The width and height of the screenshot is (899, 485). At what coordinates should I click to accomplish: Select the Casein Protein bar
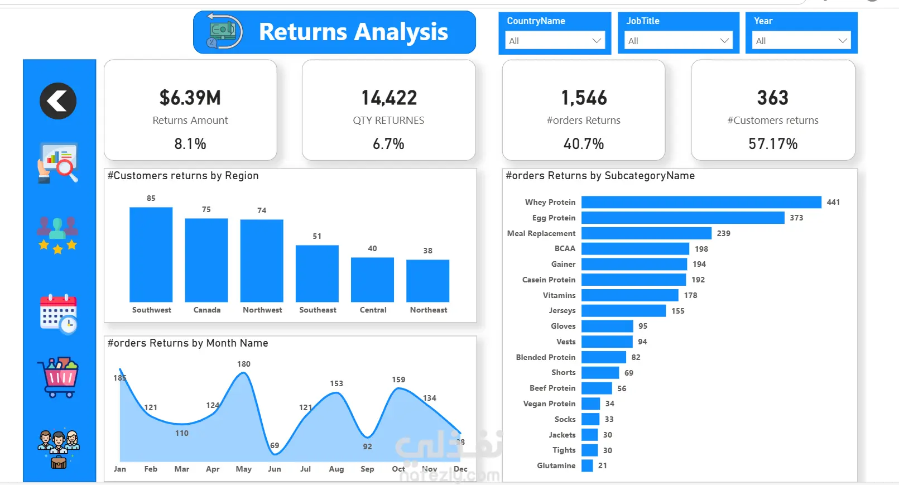tap(633, 280)
